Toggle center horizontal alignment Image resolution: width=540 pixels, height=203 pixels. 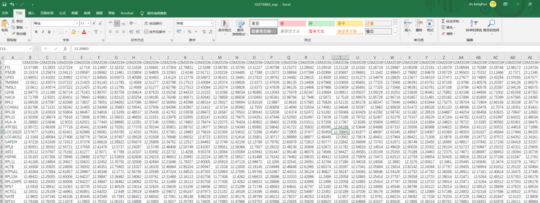(116, 31)
